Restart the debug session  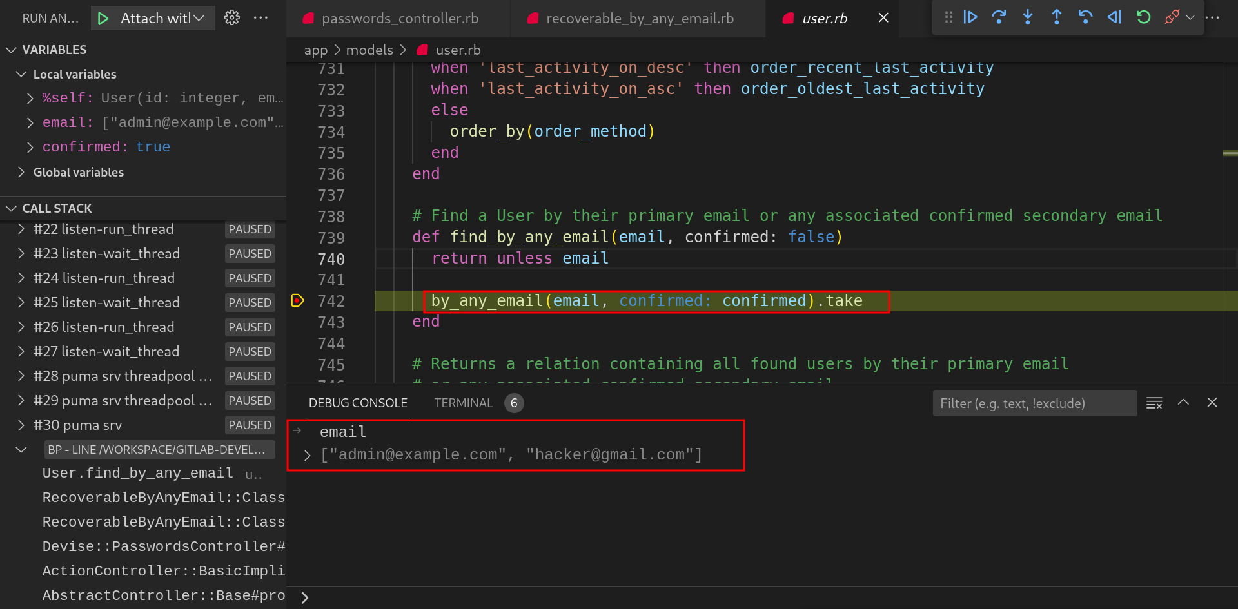coord(1143,17)
